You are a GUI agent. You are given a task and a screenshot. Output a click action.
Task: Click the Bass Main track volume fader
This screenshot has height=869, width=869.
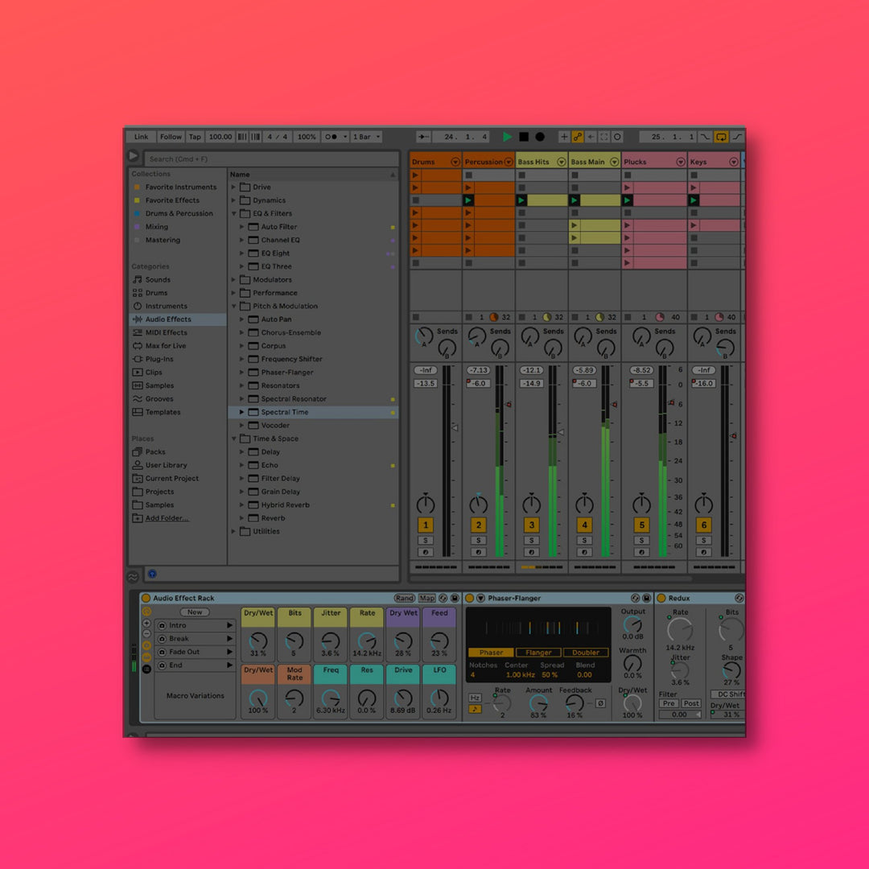[x=614, y=405]
